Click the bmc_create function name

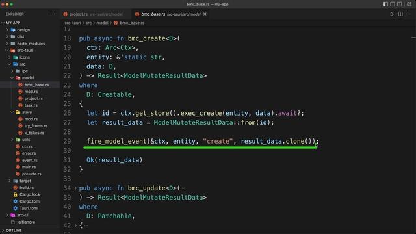147,38
